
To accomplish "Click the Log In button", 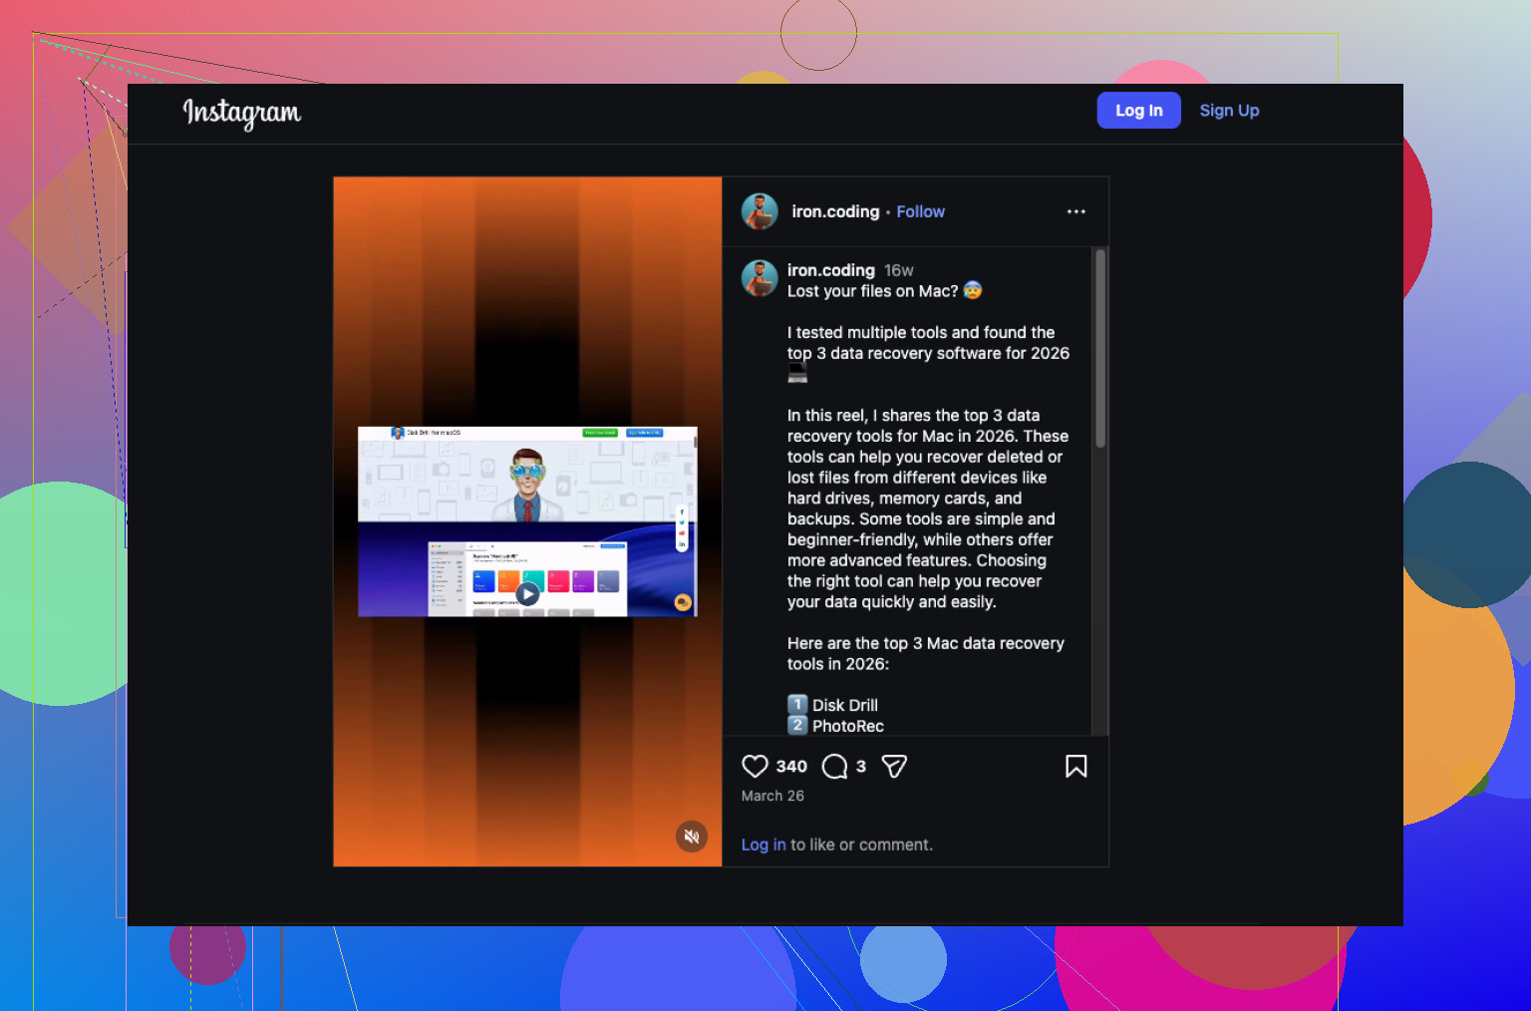I will point(1139,111).
